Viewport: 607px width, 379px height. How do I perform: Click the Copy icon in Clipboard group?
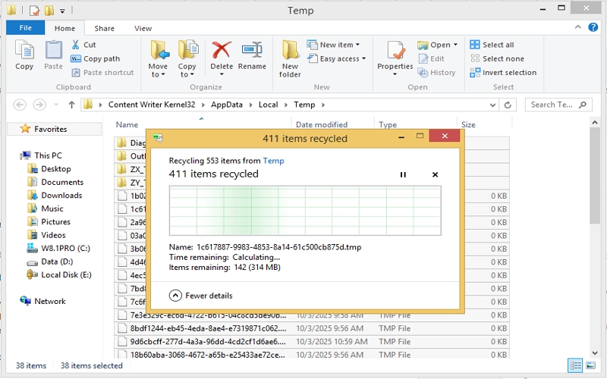pyautogui.click(x=24, y=51)
